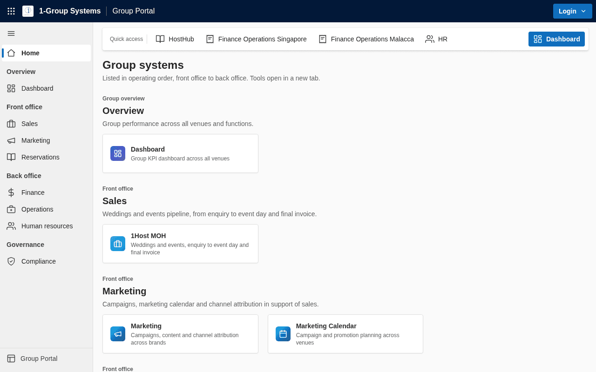596x372 pixels.
Task: Click the Group Portal layout icon at bottom
Action: (11, 359)
